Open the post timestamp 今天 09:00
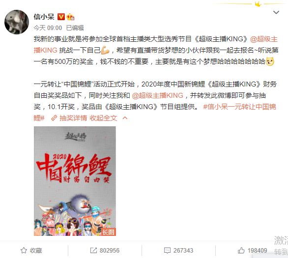 (x=48, y=28)
